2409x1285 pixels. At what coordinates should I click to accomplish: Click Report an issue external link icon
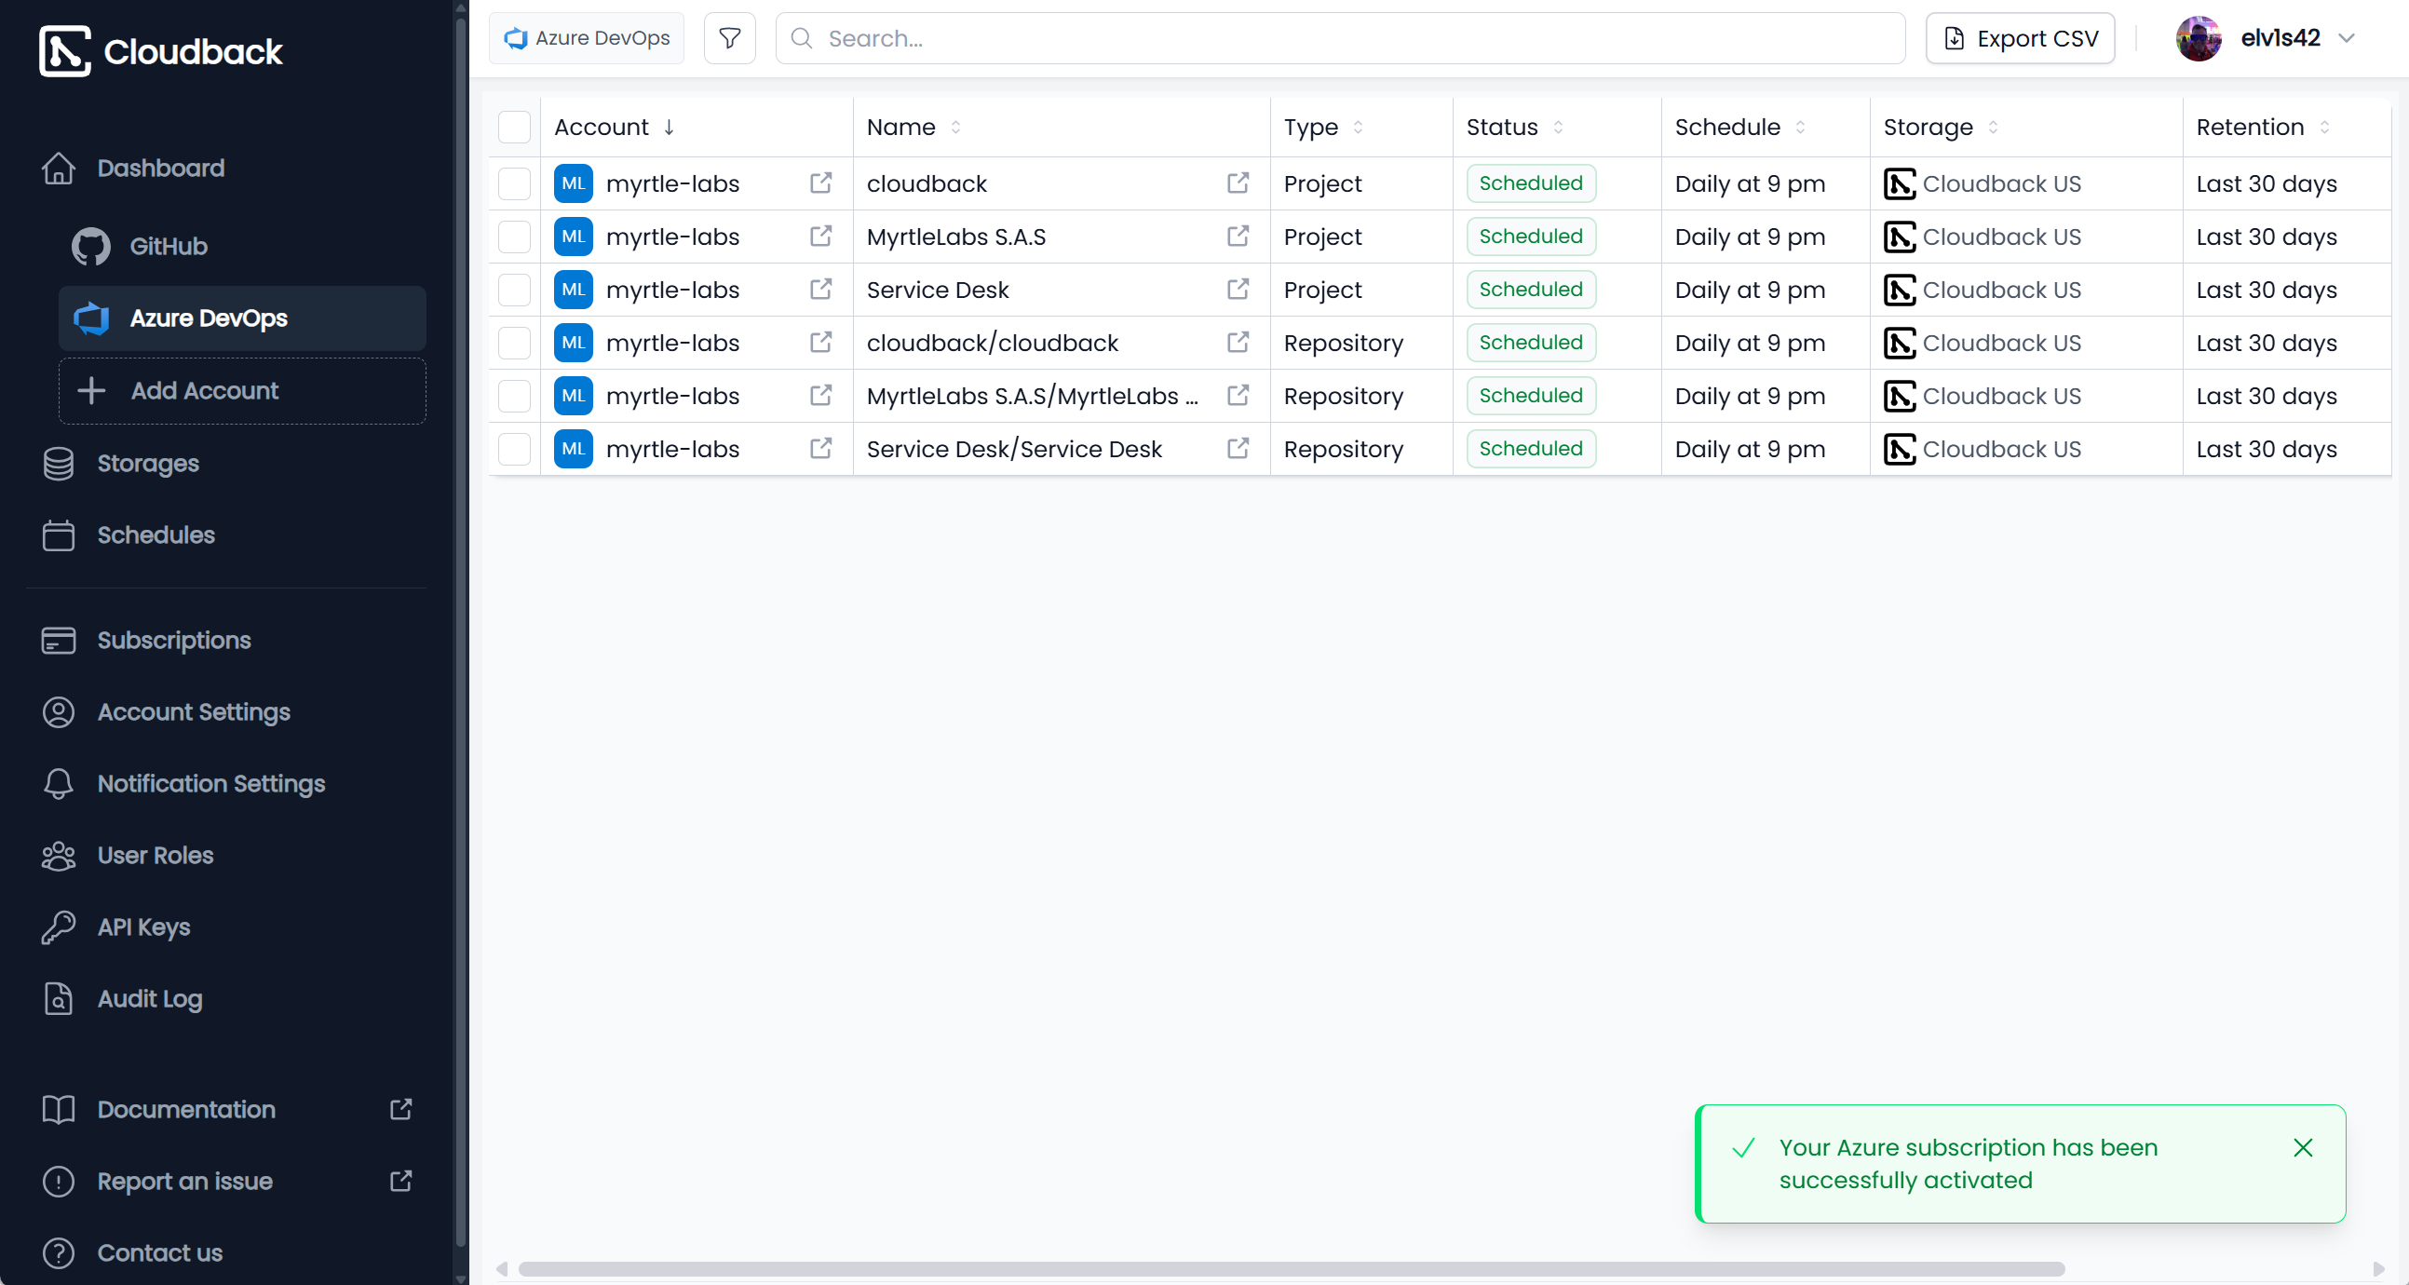(400, 1182)
